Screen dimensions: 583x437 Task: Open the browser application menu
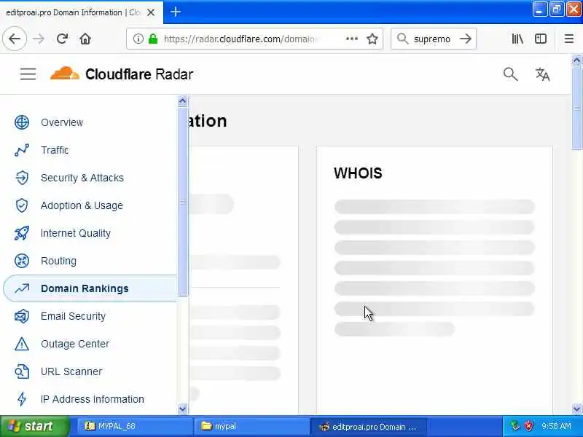pos(569,39)
